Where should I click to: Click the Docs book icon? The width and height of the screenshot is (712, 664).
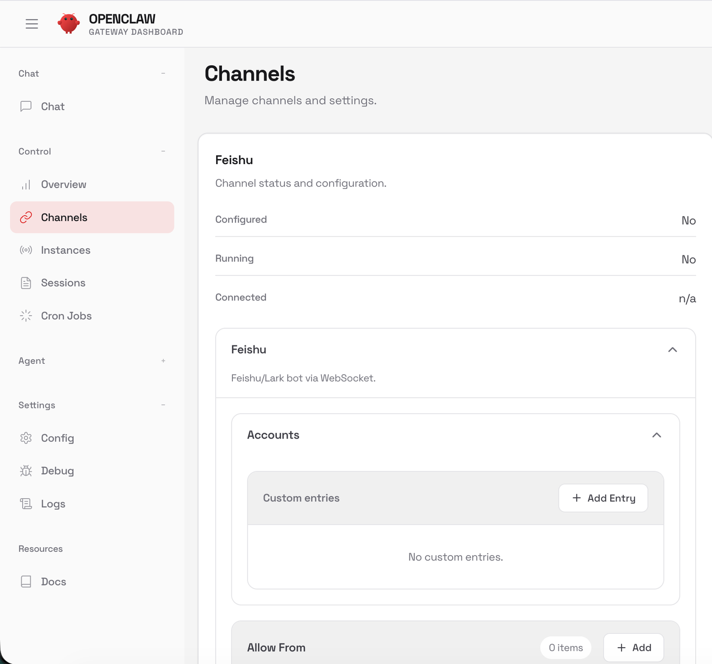(x=26, y=581)
